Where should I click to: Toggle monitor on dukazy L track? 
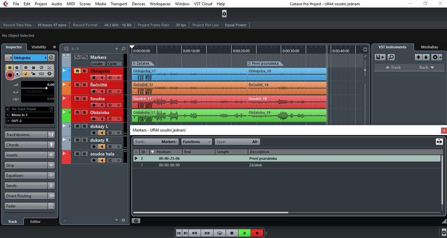pyautogui.click(x=102, y=133)
